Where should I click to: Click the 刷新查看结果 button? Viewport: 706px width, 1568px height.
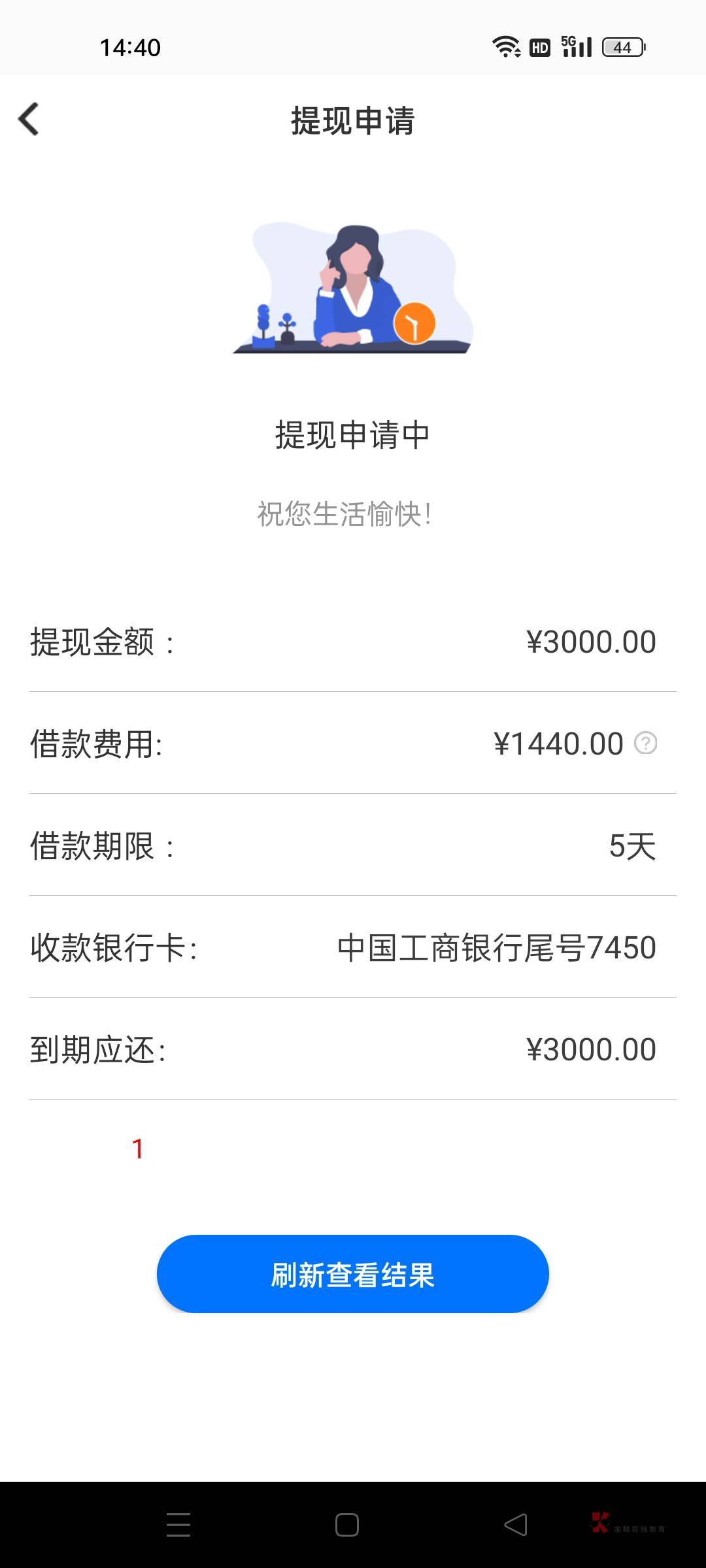click(352, 1274)
